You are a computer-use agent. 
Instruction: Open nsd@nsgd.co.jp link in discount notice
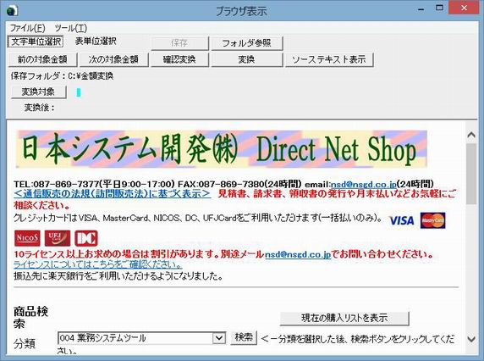pos(298,254)
